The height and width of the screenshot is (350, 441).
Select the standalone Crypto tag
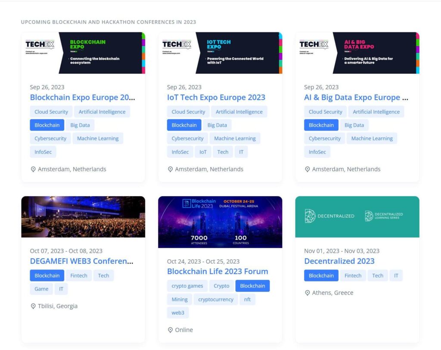[221, 286]
